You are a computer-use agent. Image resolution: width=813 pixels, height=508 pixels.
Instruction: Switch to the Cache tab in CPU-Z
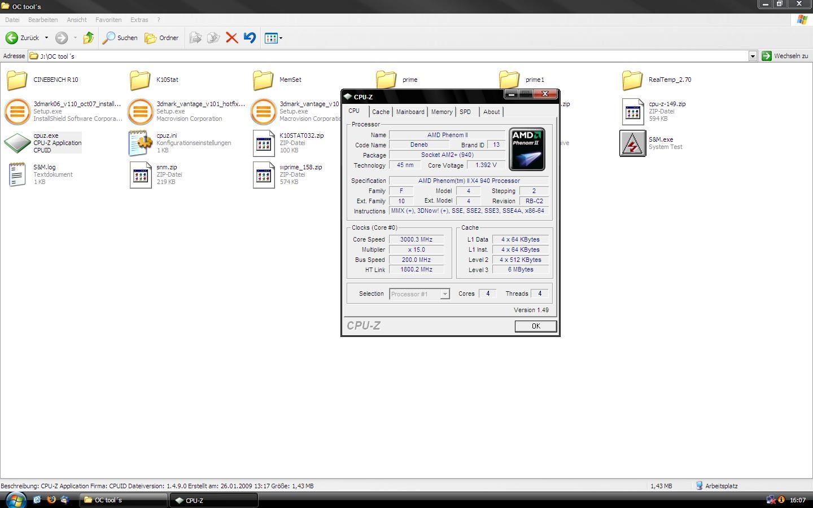click(x=381, y=112)
